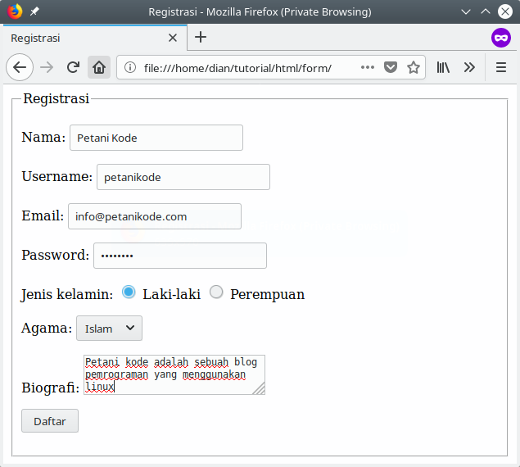Click the forward arrow navigation button

tap(47, 67)
